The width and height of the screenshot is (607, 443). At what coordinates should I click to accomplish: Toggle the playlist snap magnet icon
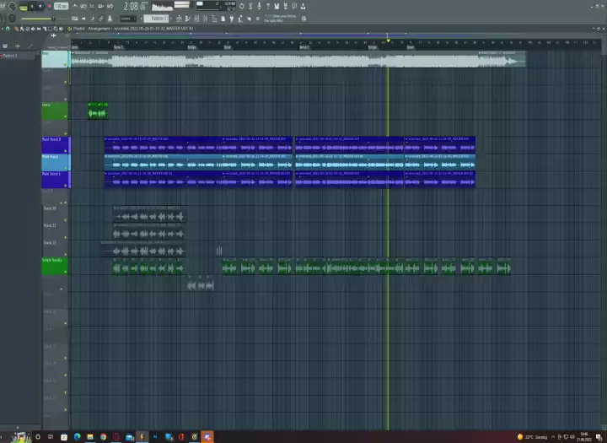click(8, 29)
